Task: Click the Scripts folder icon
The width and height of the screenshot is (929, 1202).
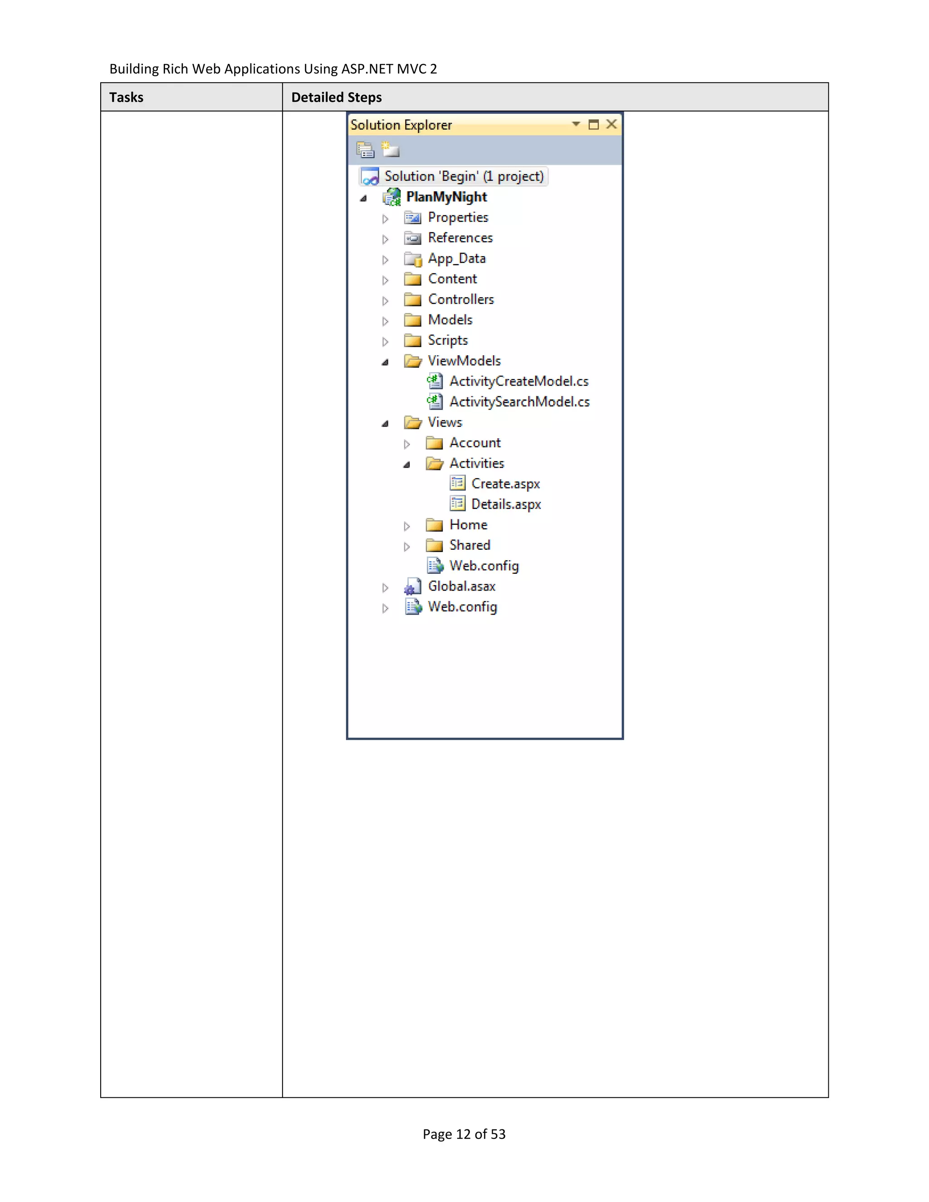Action: (413, 341)
